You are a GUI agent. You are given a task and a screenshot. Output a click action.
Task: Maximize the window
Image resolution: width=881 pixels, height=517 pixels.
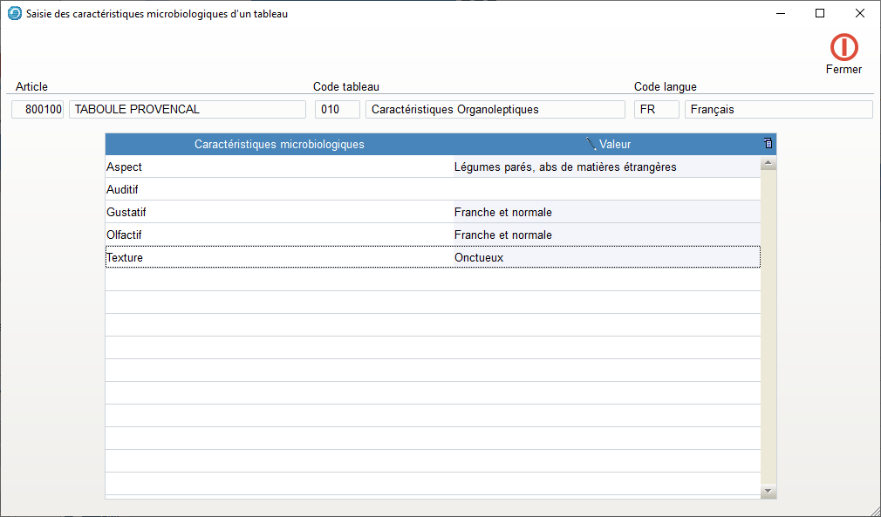pos(819,13)
